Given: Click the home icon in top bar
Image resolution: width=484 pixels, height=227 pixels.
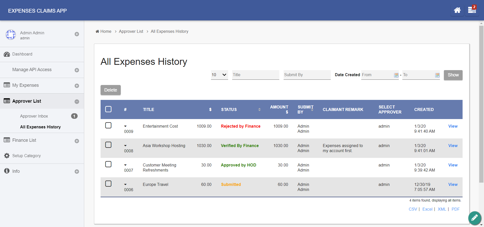Looking at the screenshot, I should (457, 10).
